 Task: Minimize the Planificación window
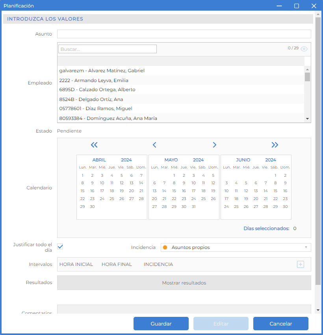(279, 6)
